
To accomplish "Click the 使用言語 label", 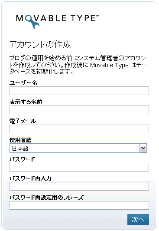I will (20, 140).
